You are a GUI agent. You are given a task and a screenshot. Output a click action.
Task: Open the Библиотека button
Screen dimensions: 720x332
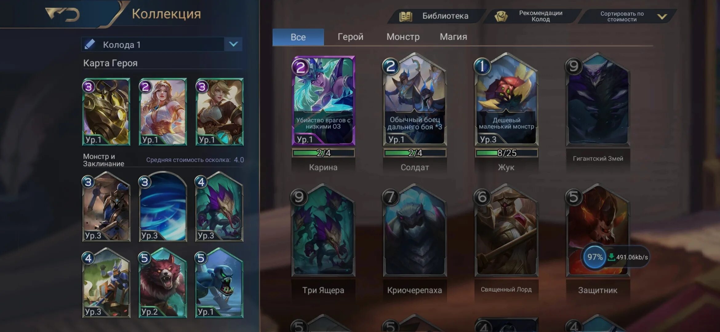[436, 16]
